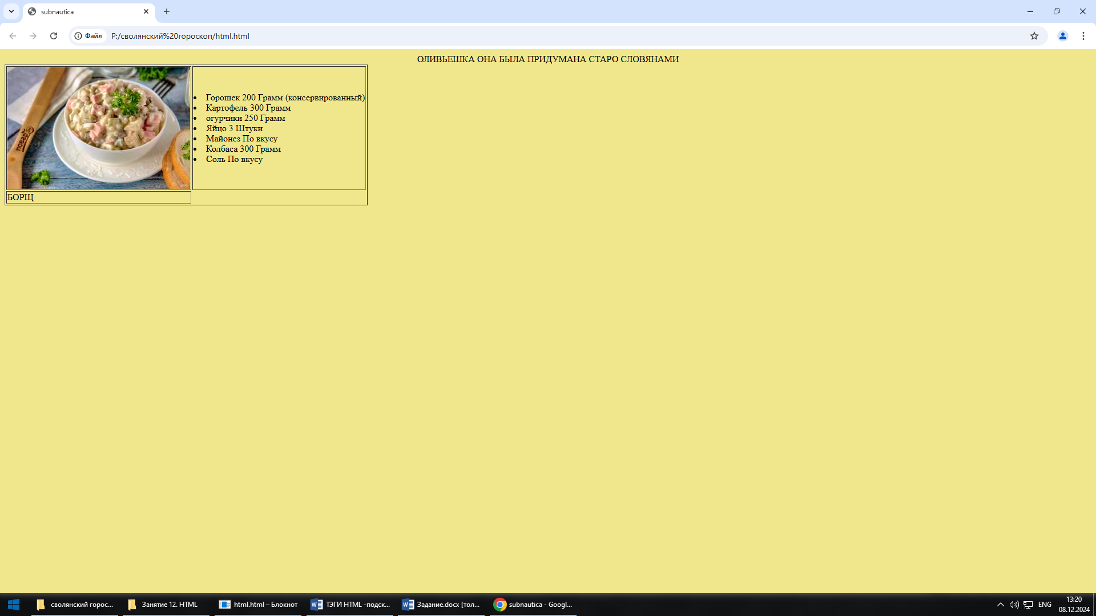
Task: Select the subnautica browser tab
Action: pyautogui.click(x=80, y=11)
